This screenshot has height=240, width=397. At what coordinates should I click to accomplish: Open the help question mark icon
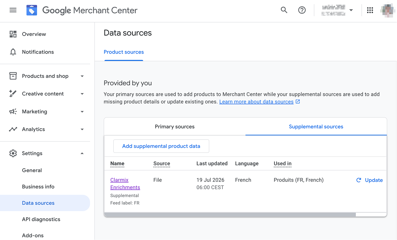click(302, 10)
